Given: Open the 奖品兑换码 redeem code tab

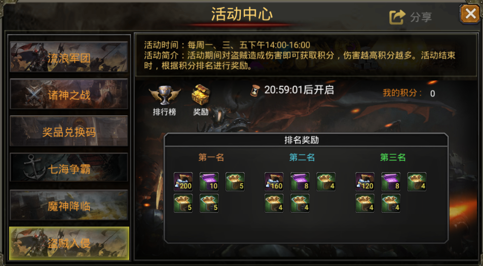Looking at the screenshot, I should (x=69, y=131).
